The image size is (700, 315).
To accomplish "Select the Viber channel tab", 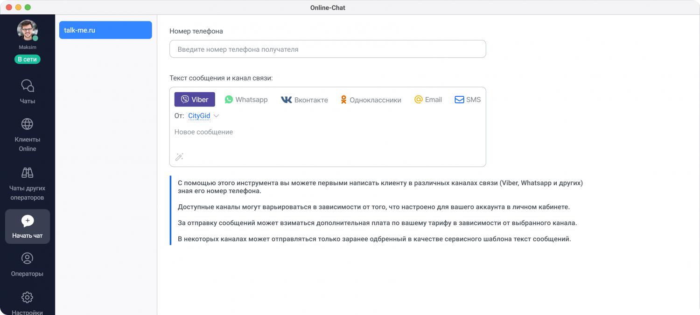I will [195, 100].
